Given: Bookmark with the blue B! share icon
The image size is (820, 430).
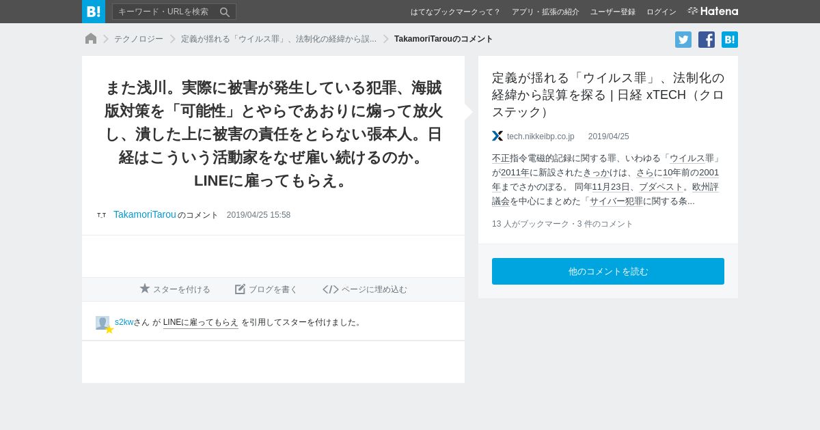Looking at the screenshot, I should (x=730, y=40).
